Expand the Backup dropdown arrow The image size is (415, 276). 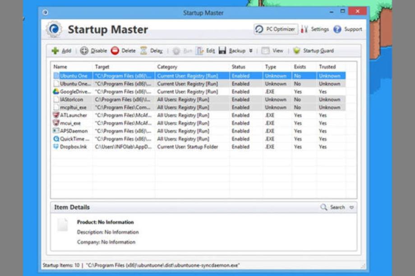[251, 51]
